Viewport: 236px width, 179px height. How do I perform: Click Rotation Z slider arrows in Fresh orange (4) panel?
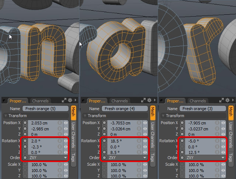[145, 152]
